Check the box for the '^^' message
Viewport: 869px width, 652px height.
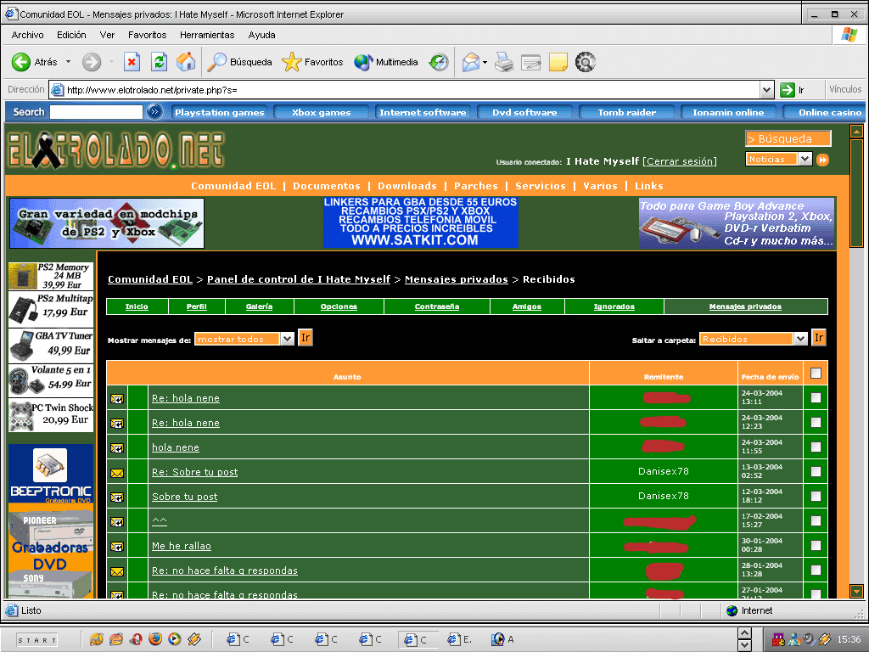[x=816, y=520]
